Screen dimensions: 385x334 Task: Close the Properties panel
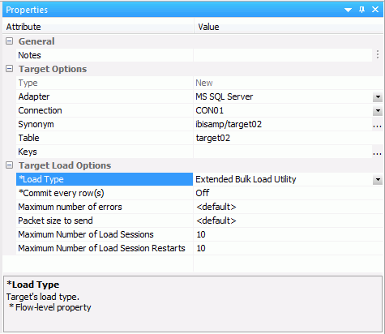pos(375,10)
